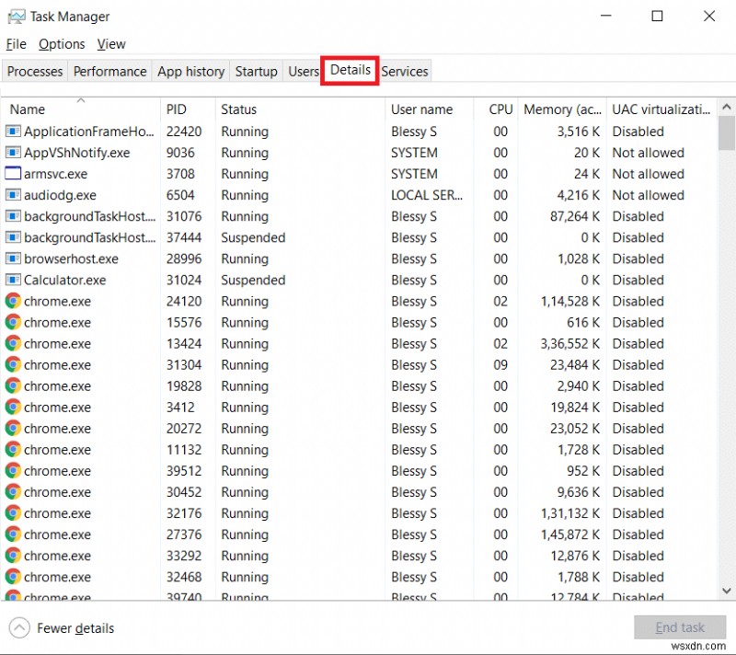Open the Options menu

pos(62,43)
